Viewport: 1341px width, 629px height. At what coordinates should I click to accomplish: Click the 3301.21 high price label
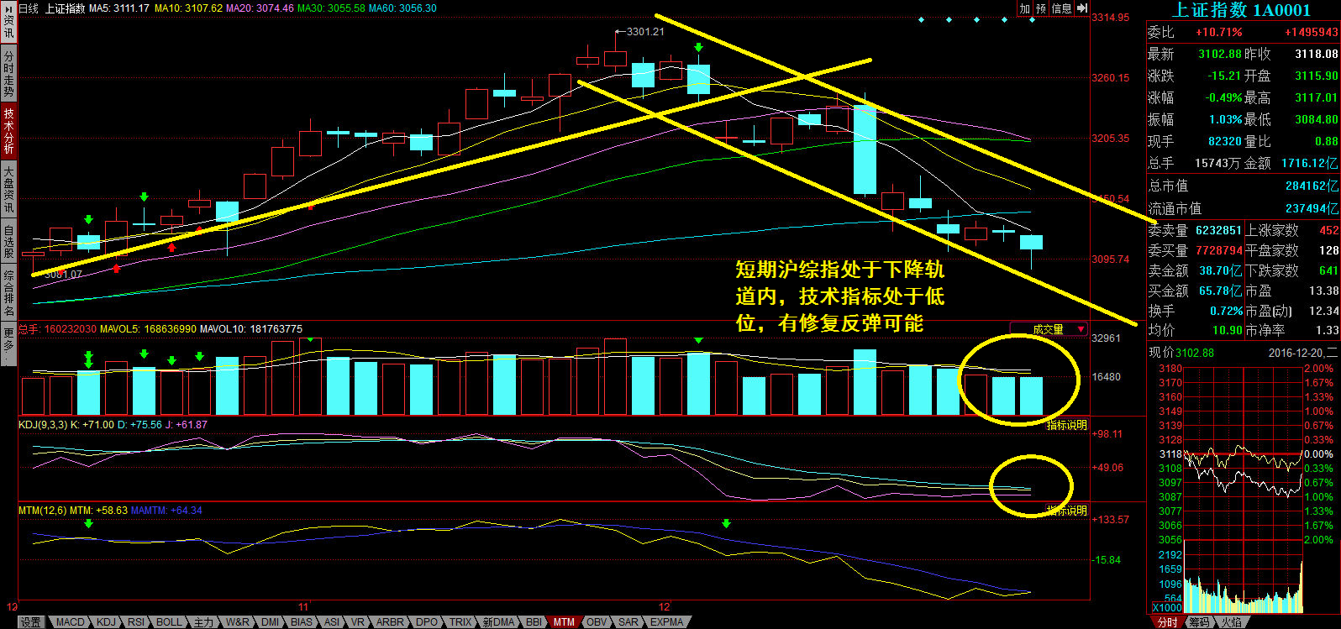click(644, 32)
